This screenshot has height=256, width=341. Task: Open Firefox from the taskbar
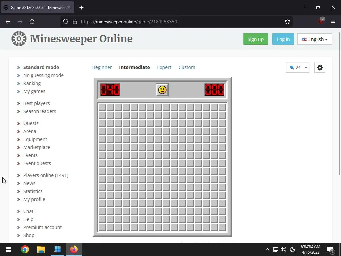click(x=74, y=249)
